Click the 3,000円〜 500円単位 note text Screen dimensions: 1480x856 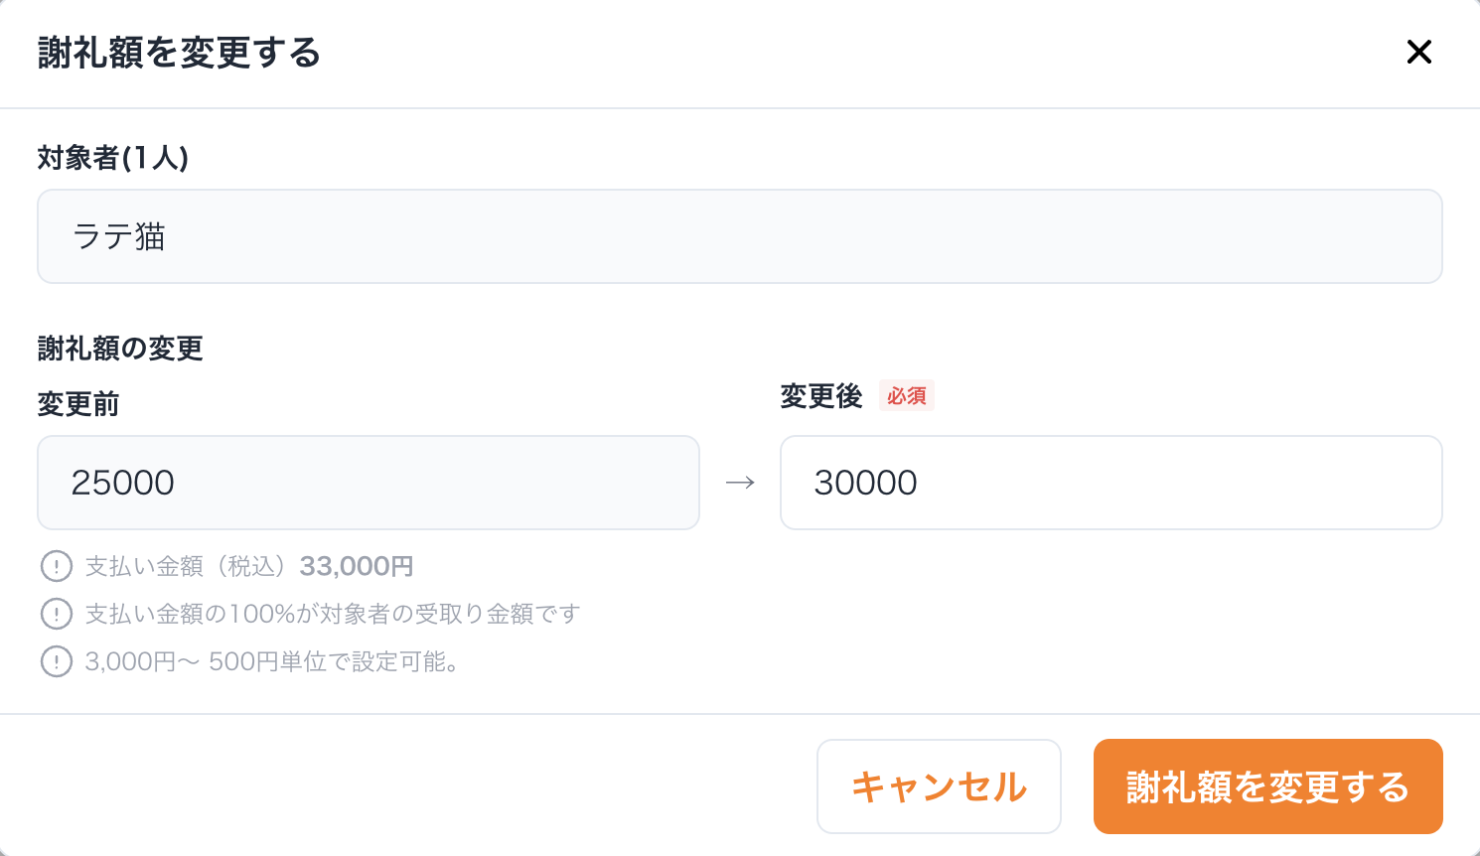(x=271, y=661)
